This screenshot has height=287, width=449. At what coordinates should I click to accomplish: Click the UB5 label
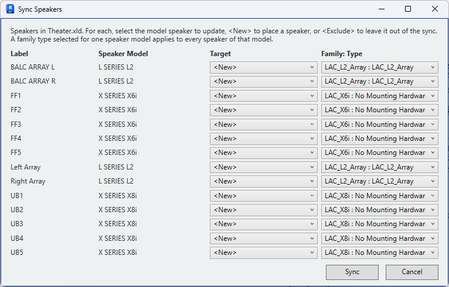coord(17,253)
